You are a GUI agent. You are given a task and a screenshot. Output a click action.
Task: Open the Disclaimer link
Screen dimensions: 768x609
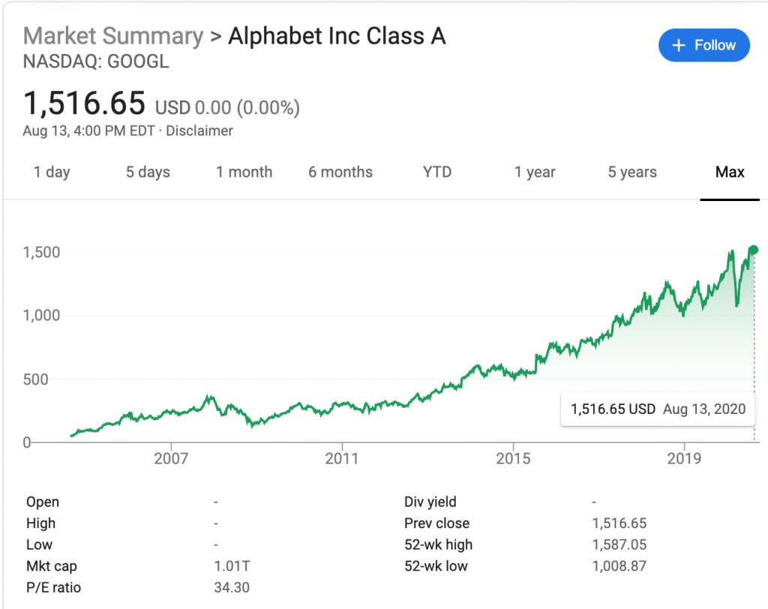tap(199, 130)
